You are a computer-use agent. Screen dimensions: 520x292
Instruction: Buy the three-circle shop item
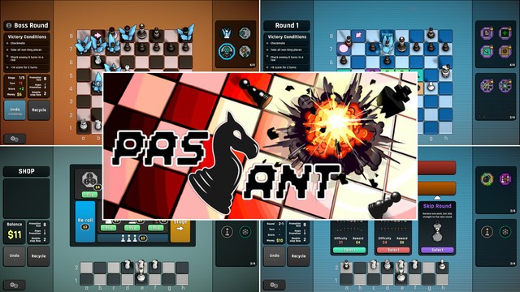[x=89, y=195]
